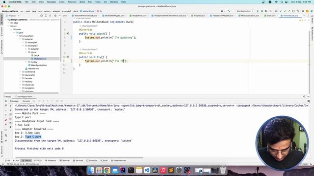314x176 pixels.
Task: Open the Search Everywhere magnifier icon
Action: pos(303,11)
